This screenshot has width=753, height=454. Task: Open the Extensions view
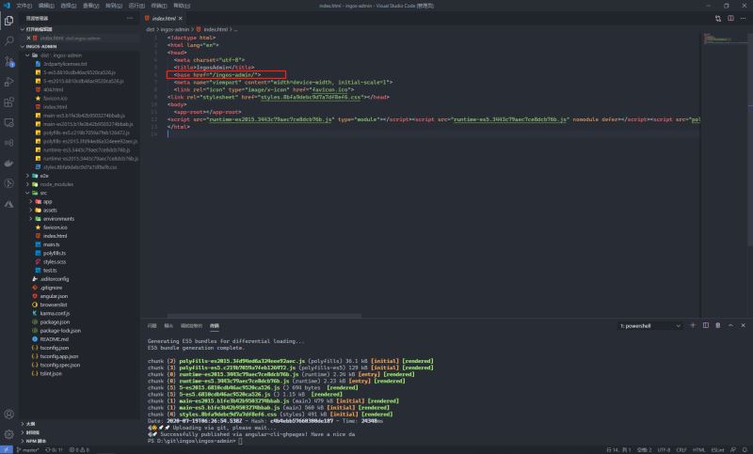[x=8, y=102]
